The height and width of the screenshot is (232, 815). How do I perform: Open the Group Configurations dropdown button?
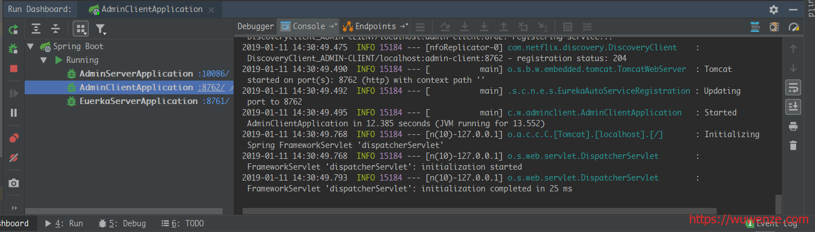81,29
